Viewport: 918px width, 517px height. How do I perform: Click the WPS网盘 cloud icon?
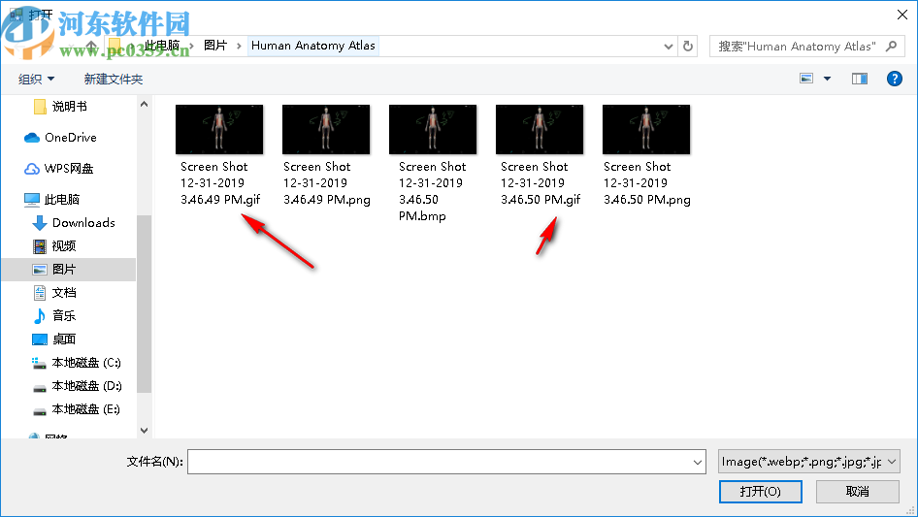coord(32,169)
